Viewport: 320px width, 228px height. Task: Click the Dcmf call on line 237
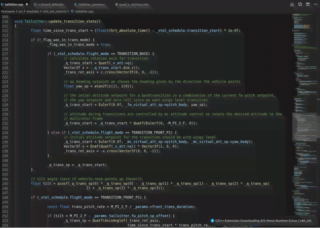[x=95, y=147]
